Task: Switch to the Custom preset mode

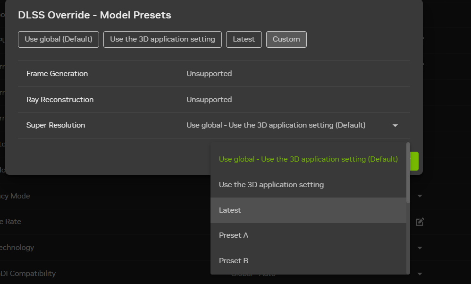Action: tap(286, 39)
